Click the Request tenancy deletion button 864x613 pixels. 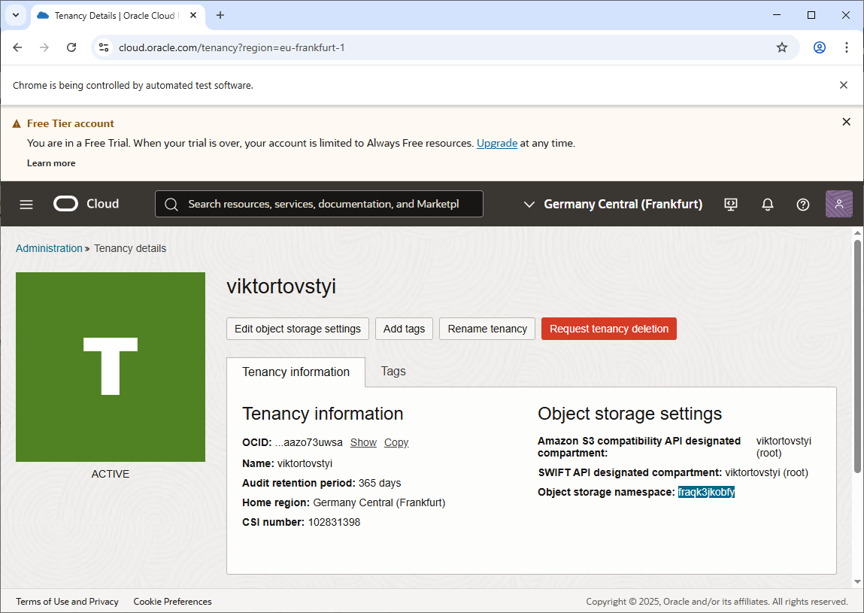608,329
